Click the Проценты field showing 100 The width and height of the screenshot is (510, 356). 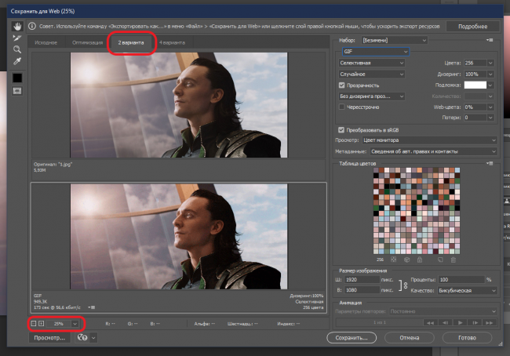click(x=461, y=280)
